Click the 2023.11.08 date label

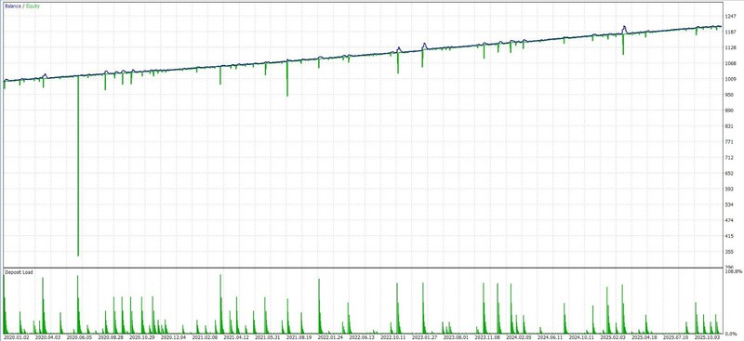(x=486, y=337)
